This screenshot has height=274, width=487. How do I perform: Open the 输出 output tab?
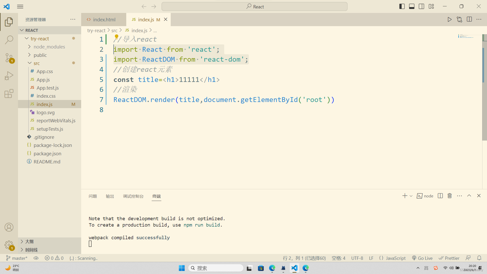(110, 196)
